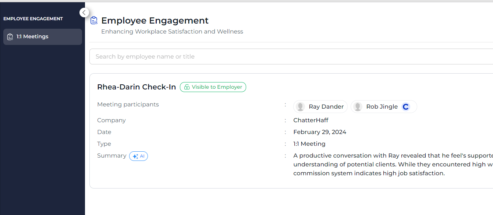This screenshot has width=493, height=215.
Task: Click the blue C badge beside Rob Jingle
Action: [x=406, y=107]
